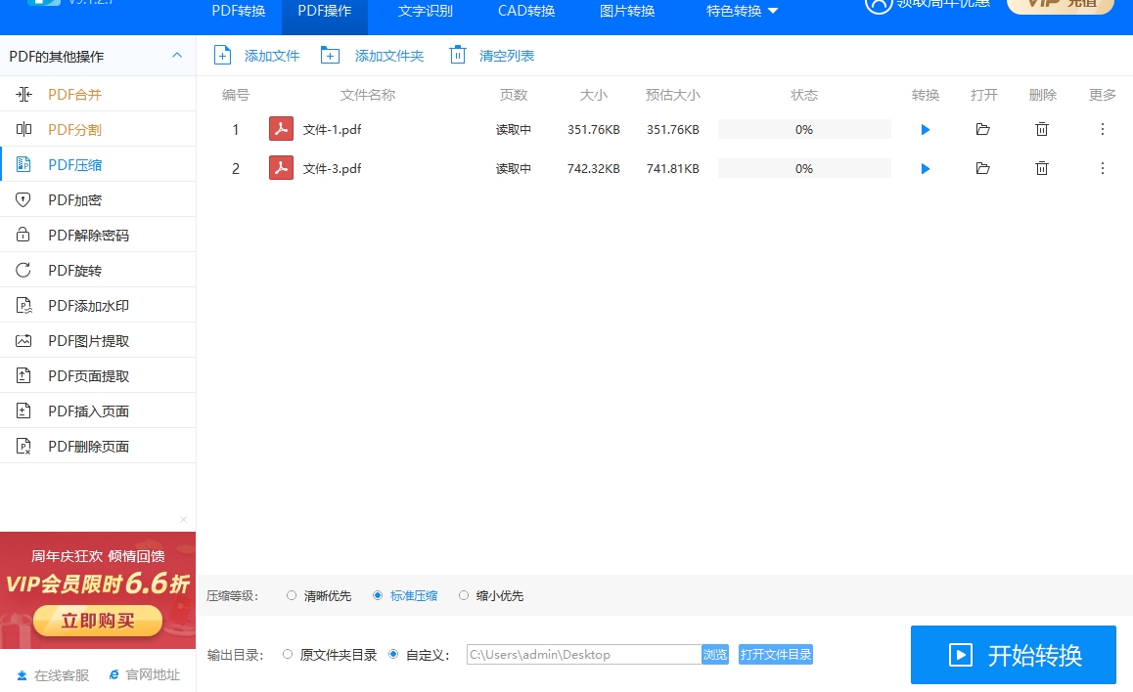The image size is (1133, 692).
Task: Select 缩小优先 compression level
Action: 463,595
